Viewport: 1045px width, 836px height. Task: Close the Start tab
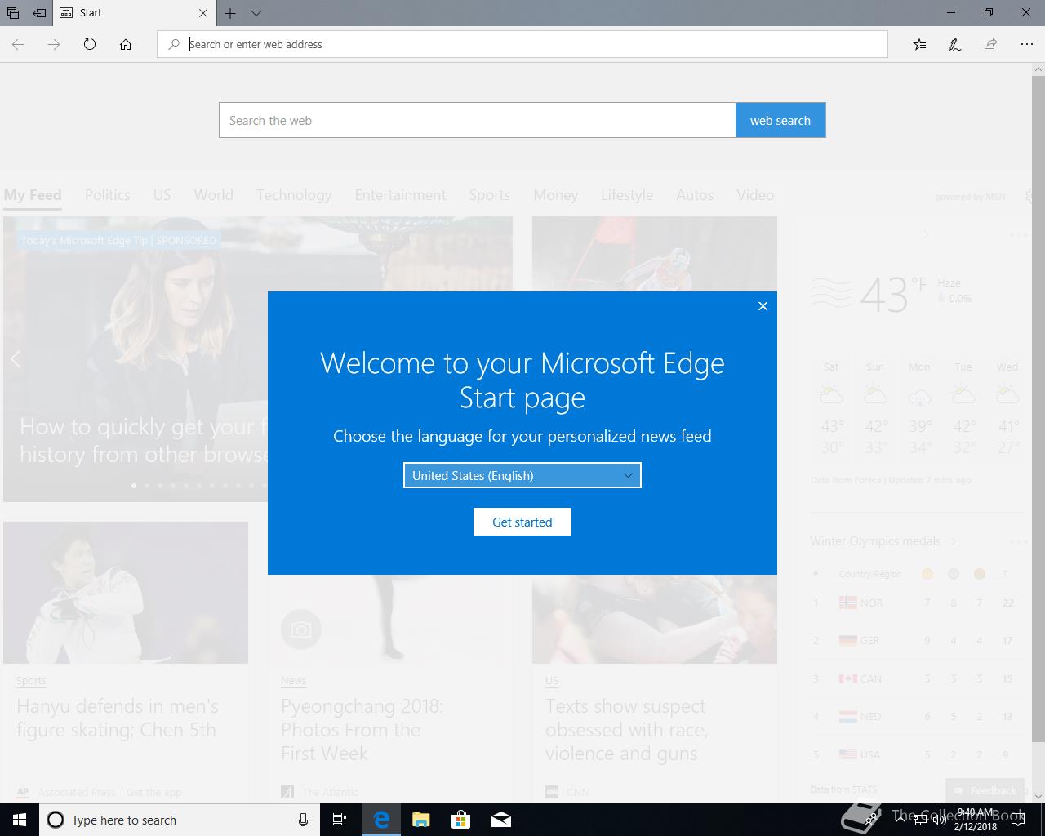203,12
